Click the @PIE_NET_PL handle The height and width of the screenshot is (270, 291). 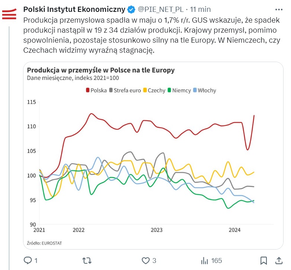click(161, 9)
